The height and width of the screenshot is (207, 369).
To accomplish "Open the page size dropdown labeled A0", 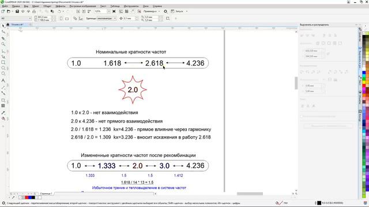I will (16, 18).
